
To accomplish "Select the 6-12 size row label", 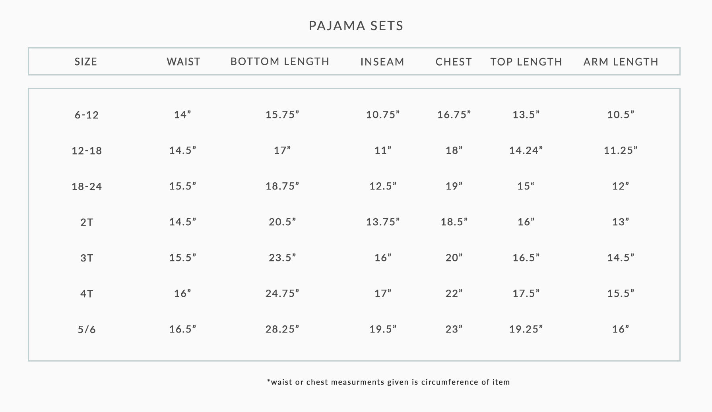I will 87,115.
